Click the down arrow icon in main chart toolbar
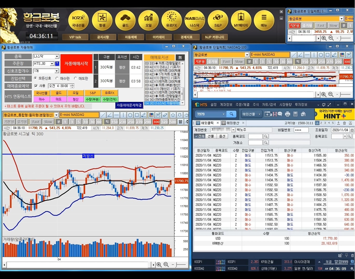355x279 pixels. (180, 115)
